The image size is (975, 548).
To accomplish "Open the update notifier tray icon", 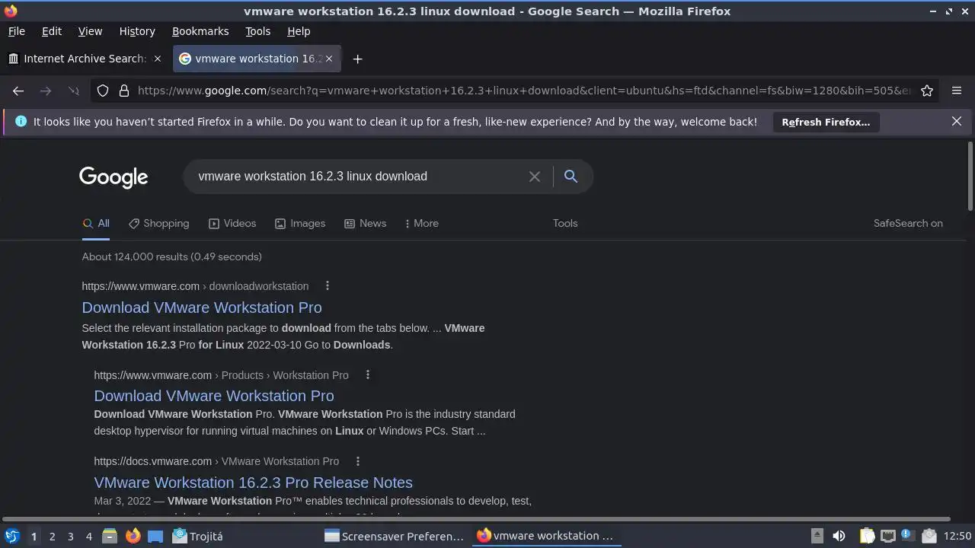I will click(906, 536).
